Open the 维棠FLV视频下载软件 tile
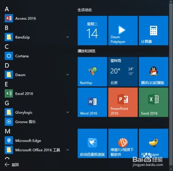The image size is (173, 171). coord(123,143)
